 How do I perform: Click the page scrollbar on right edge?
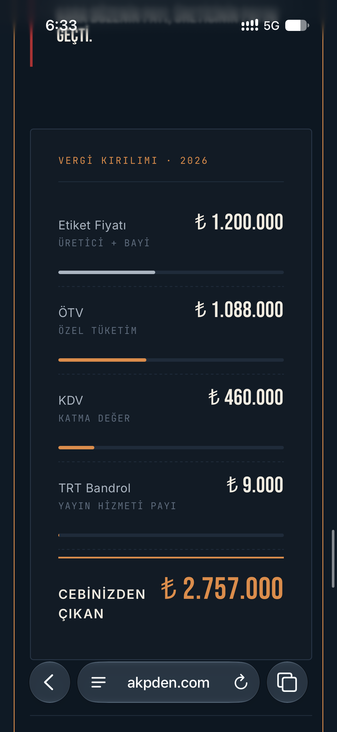333,559
